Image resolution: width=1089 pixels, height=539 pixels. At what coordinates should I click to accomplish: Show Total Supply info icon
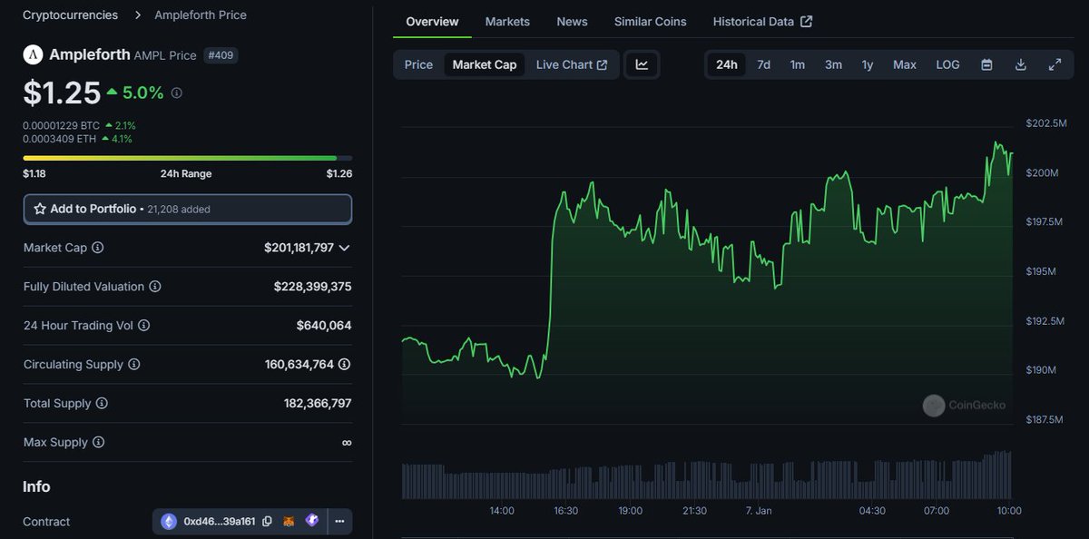pyautogui.click(x=102, y=403)
